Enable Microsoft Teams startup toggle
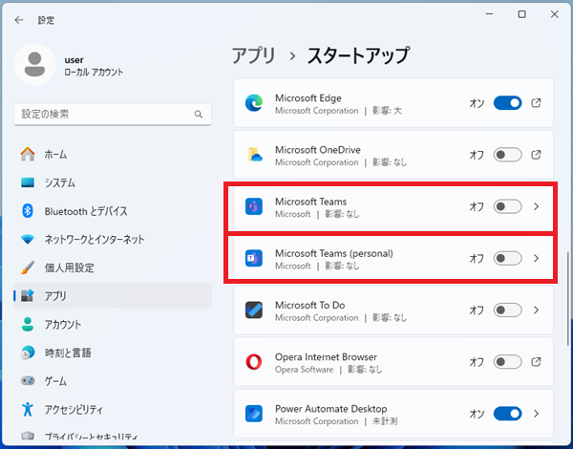 (x=508, y=206)
